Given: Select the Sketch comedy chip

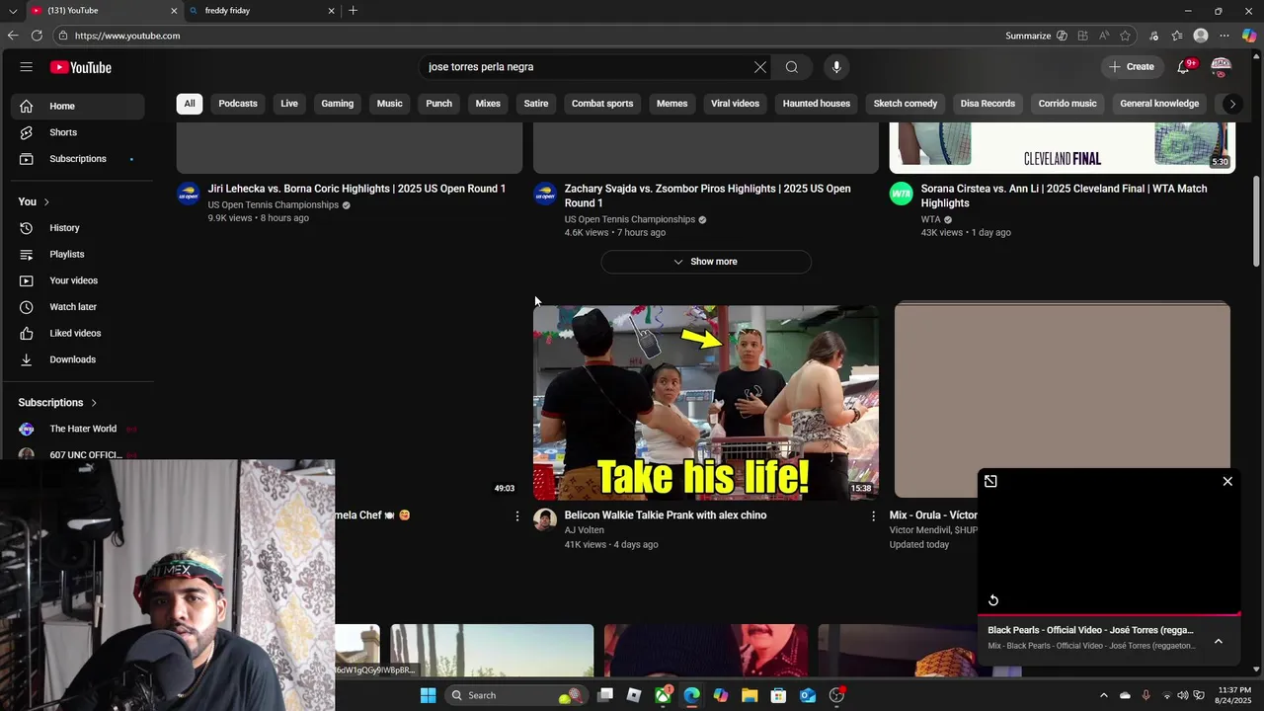Looking at the screenshot, I should [906, 104].
